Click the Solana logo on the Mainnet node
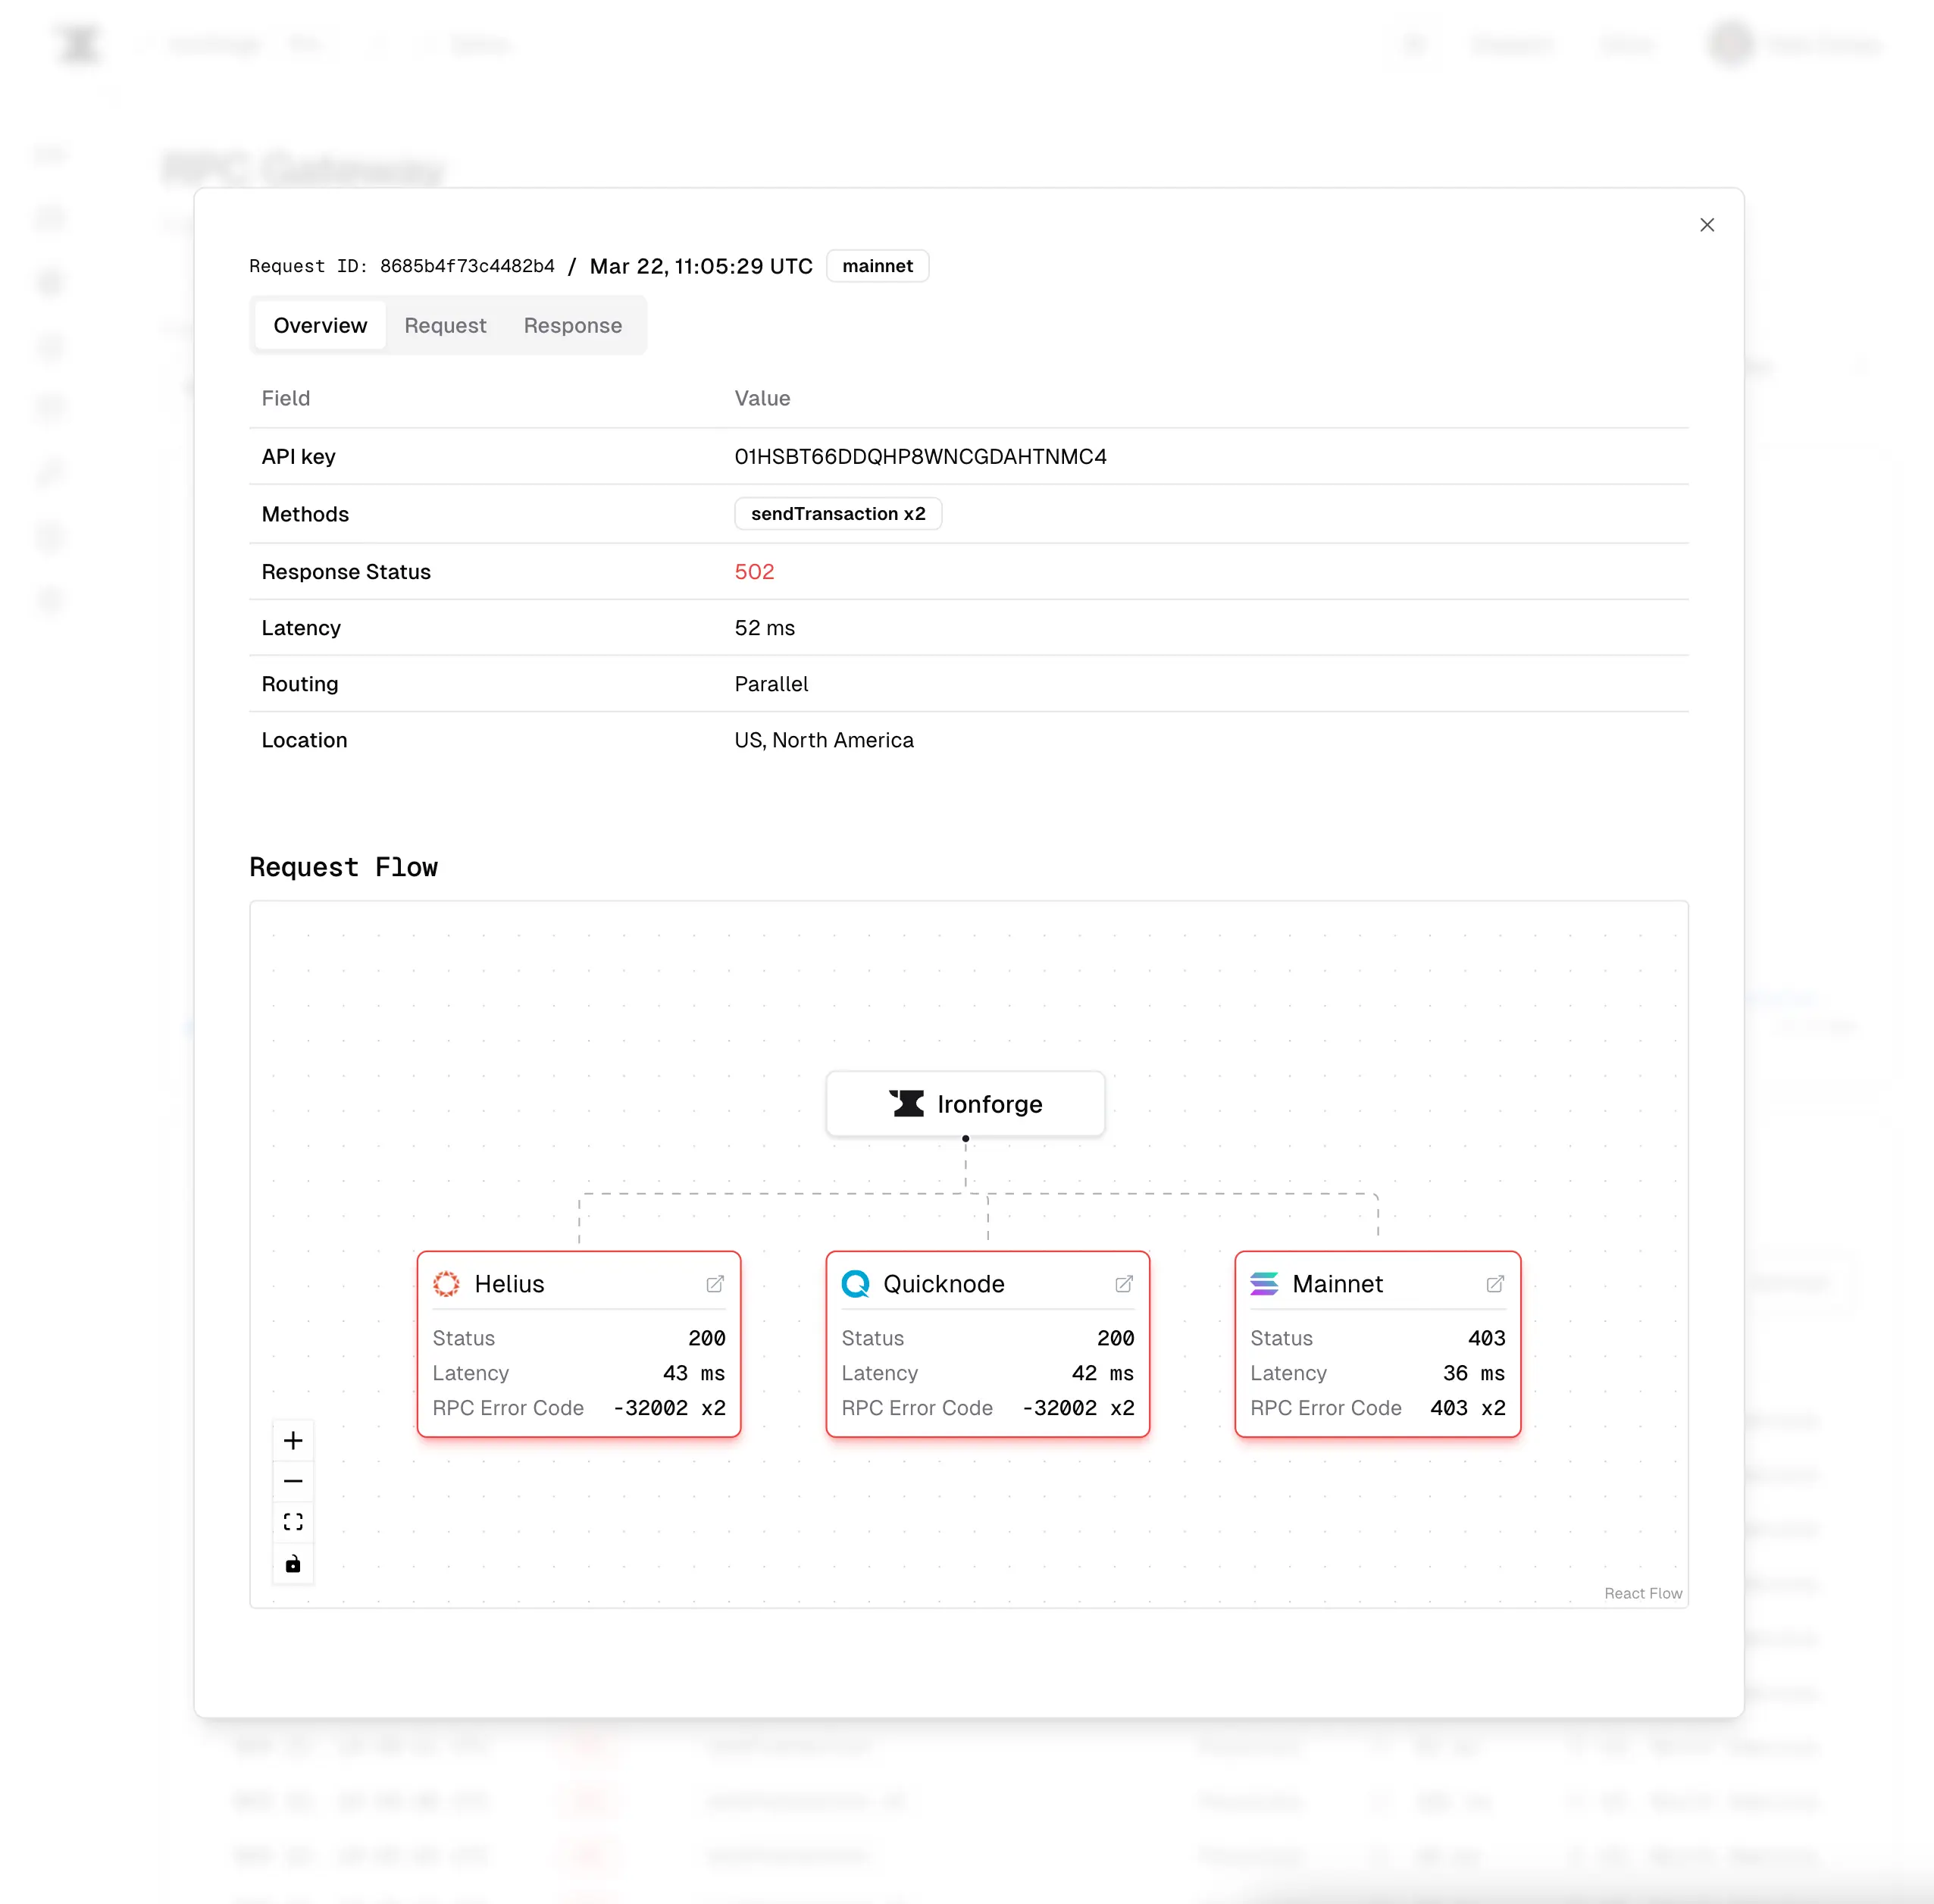Viewport: 1934px width, 1904px height. tap(1264, 1284)
